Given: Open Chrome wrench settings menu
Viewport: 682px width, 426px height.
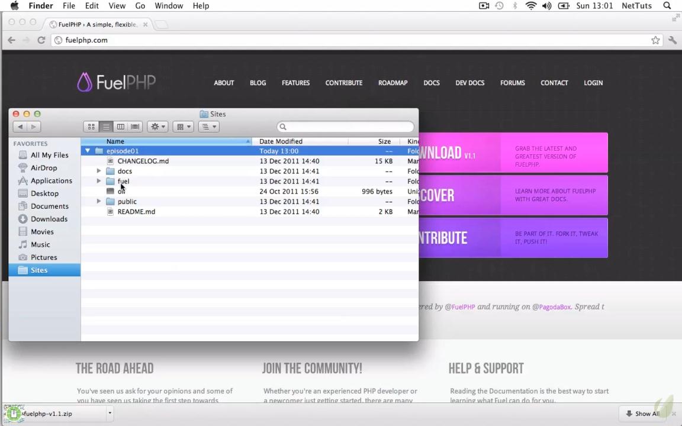Looking at the screenshot, I should click(x=673, y=40).
